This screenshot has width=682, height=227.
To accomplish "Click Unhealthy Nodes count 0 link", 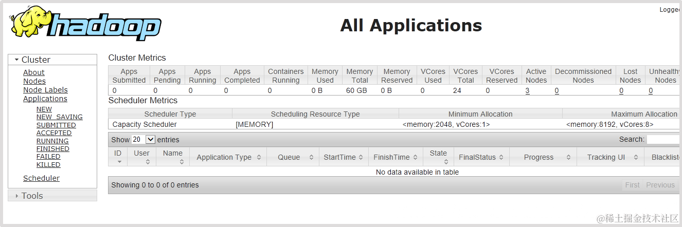I will [x=651, y=90].
